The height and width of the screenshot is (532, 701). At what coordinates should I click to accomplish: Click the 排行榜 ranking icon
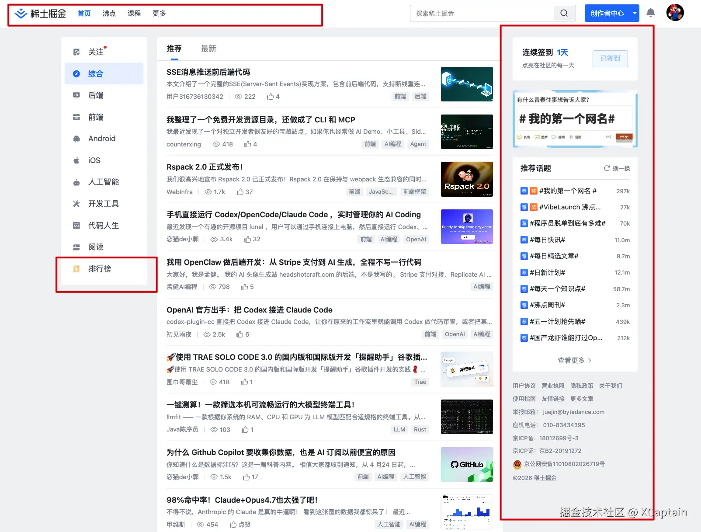click(76, 269)
